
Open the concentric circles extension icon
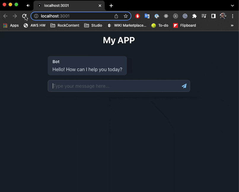(176, 16)
